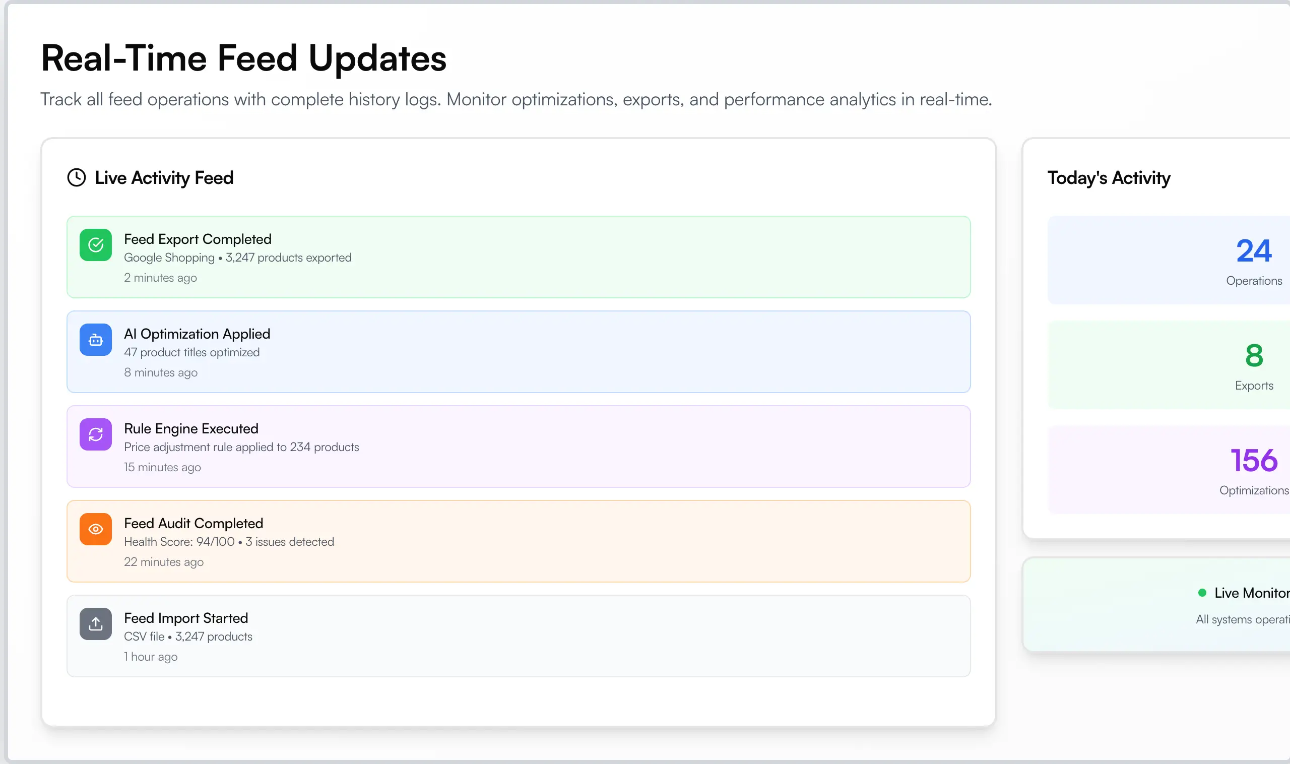Toggle the Live Monitor status panel
The image size is (1290, 764).
click(x=1210, y=605)
